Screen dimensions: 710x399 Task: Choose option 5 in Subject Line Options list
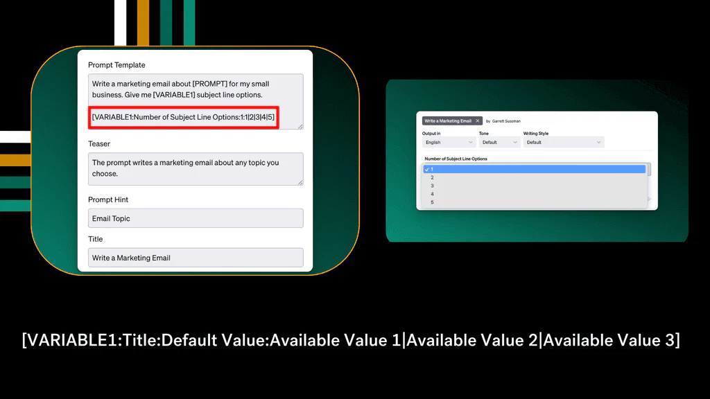tap(535, 202)
